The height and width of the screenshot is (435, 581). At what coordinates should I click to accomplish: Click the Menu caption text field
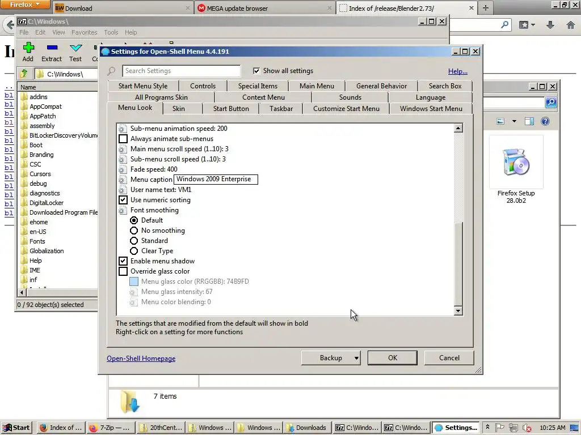216,180
